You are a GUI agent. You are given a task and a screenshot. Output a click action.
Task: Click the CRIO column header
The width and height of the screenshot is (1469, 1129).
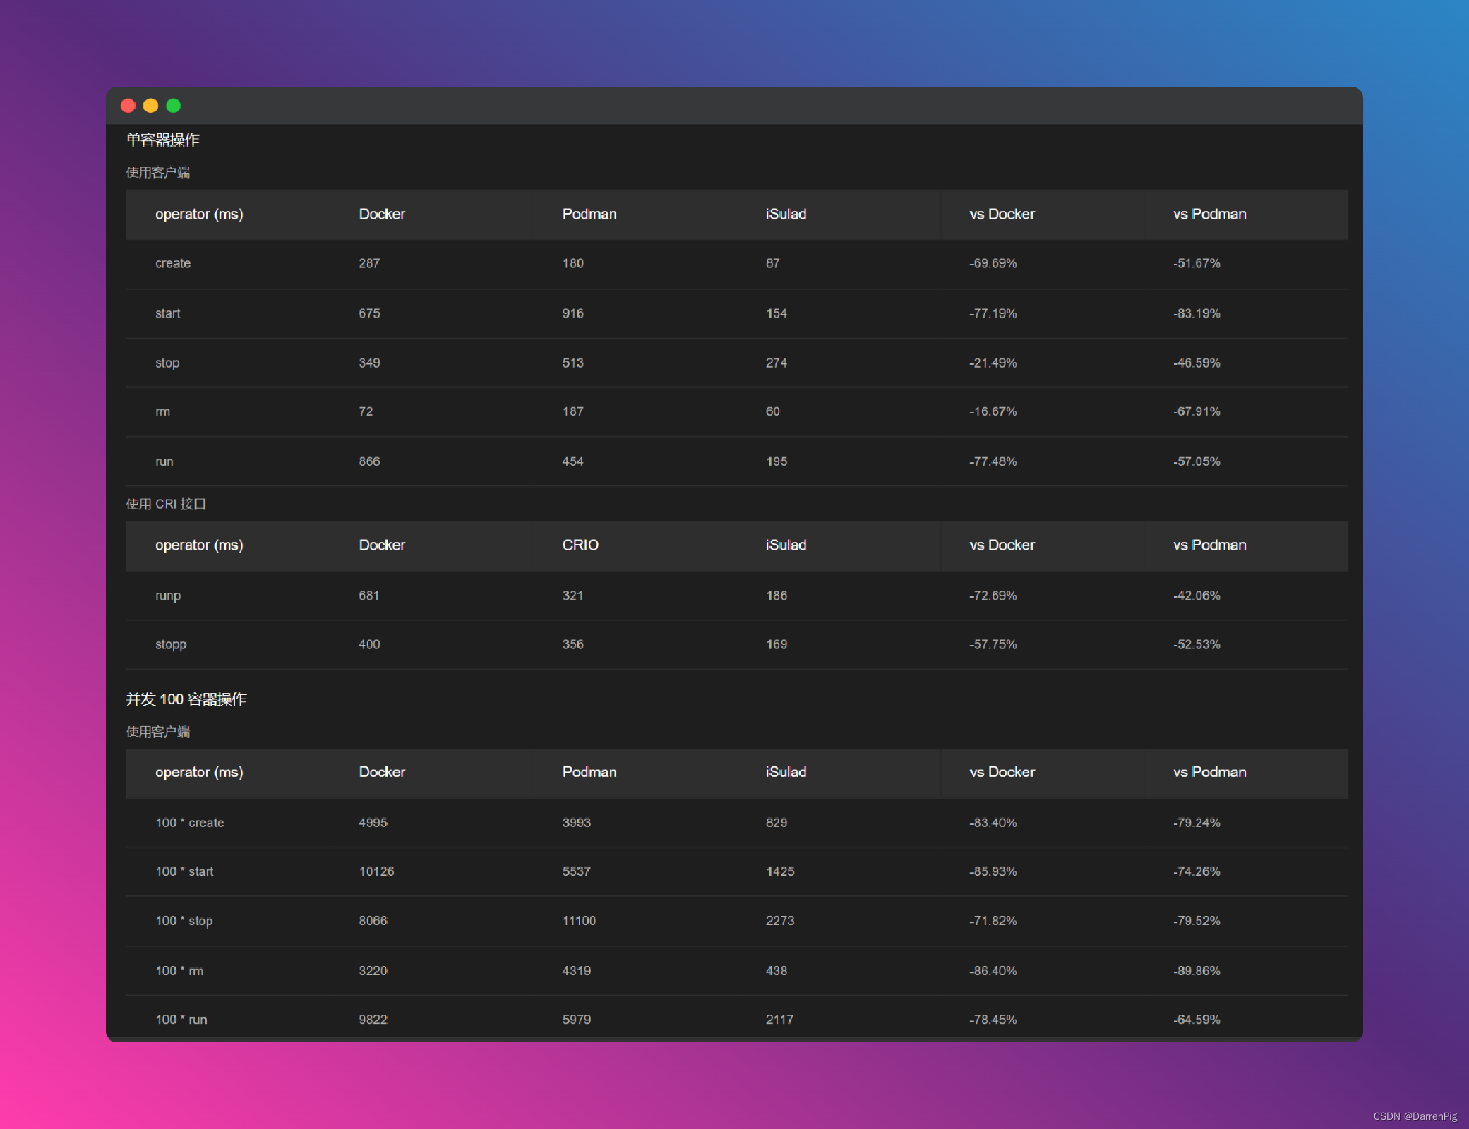pyautogui.click(x=580, y=545)
